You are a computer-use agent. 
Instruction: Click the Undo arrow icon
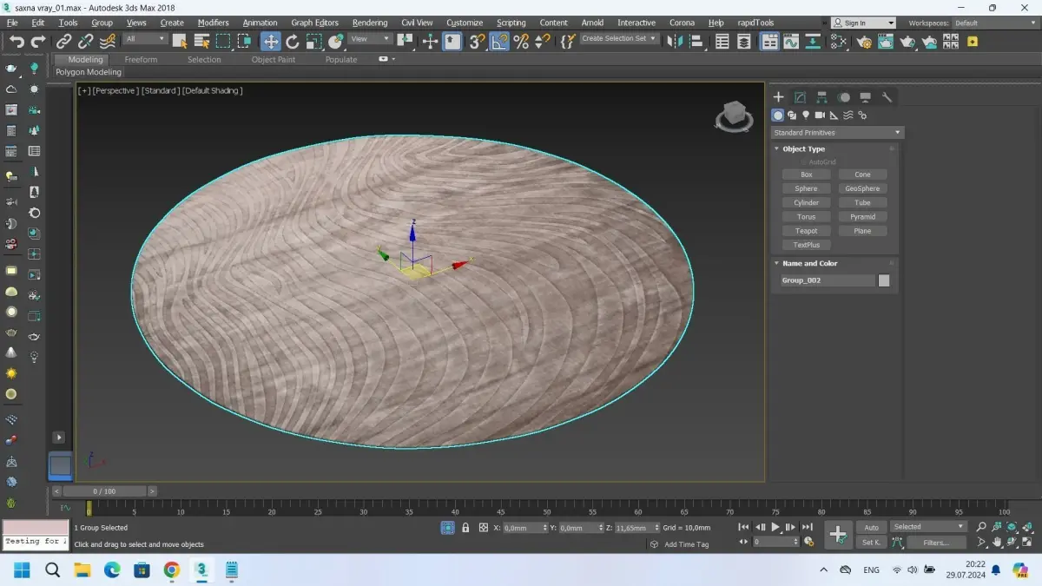[x=16, y=41]
